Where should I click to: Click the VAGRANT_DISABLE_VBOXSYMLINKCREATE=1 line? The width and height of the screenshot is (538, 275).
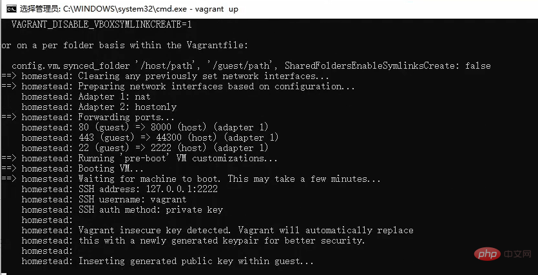click(102, 24)
